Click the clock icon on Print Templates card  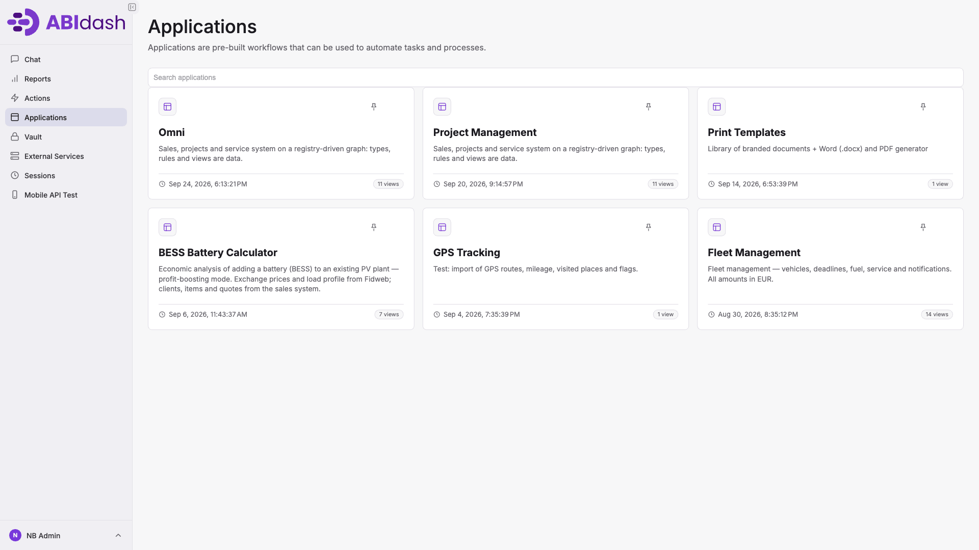click(711, 184)
